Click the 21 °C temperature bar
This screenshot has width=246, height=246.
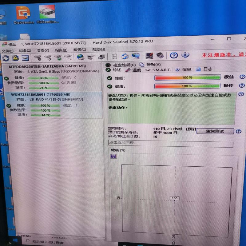click(44, 88)
